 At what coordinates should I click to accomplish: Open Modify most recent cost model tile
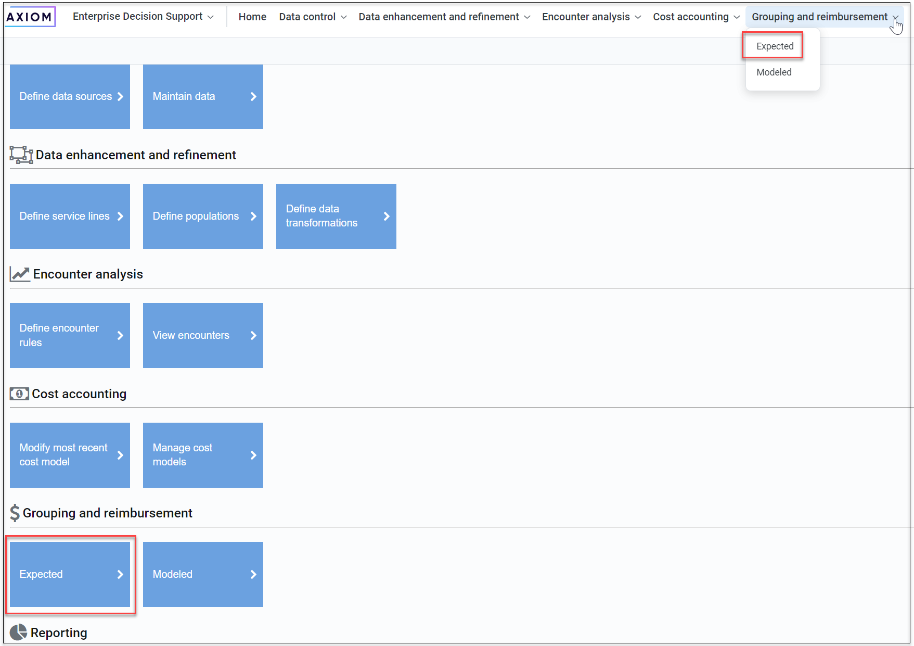click(70, 455)
